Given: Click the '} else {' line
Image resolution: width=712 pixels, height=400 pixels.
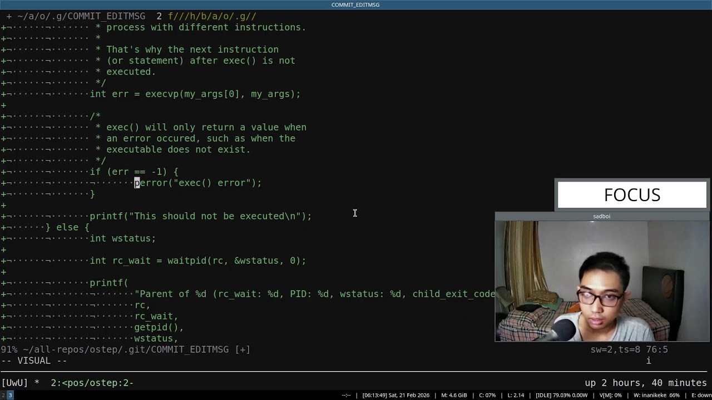Looking at the screenshot, I should click(x=67, y=227).
